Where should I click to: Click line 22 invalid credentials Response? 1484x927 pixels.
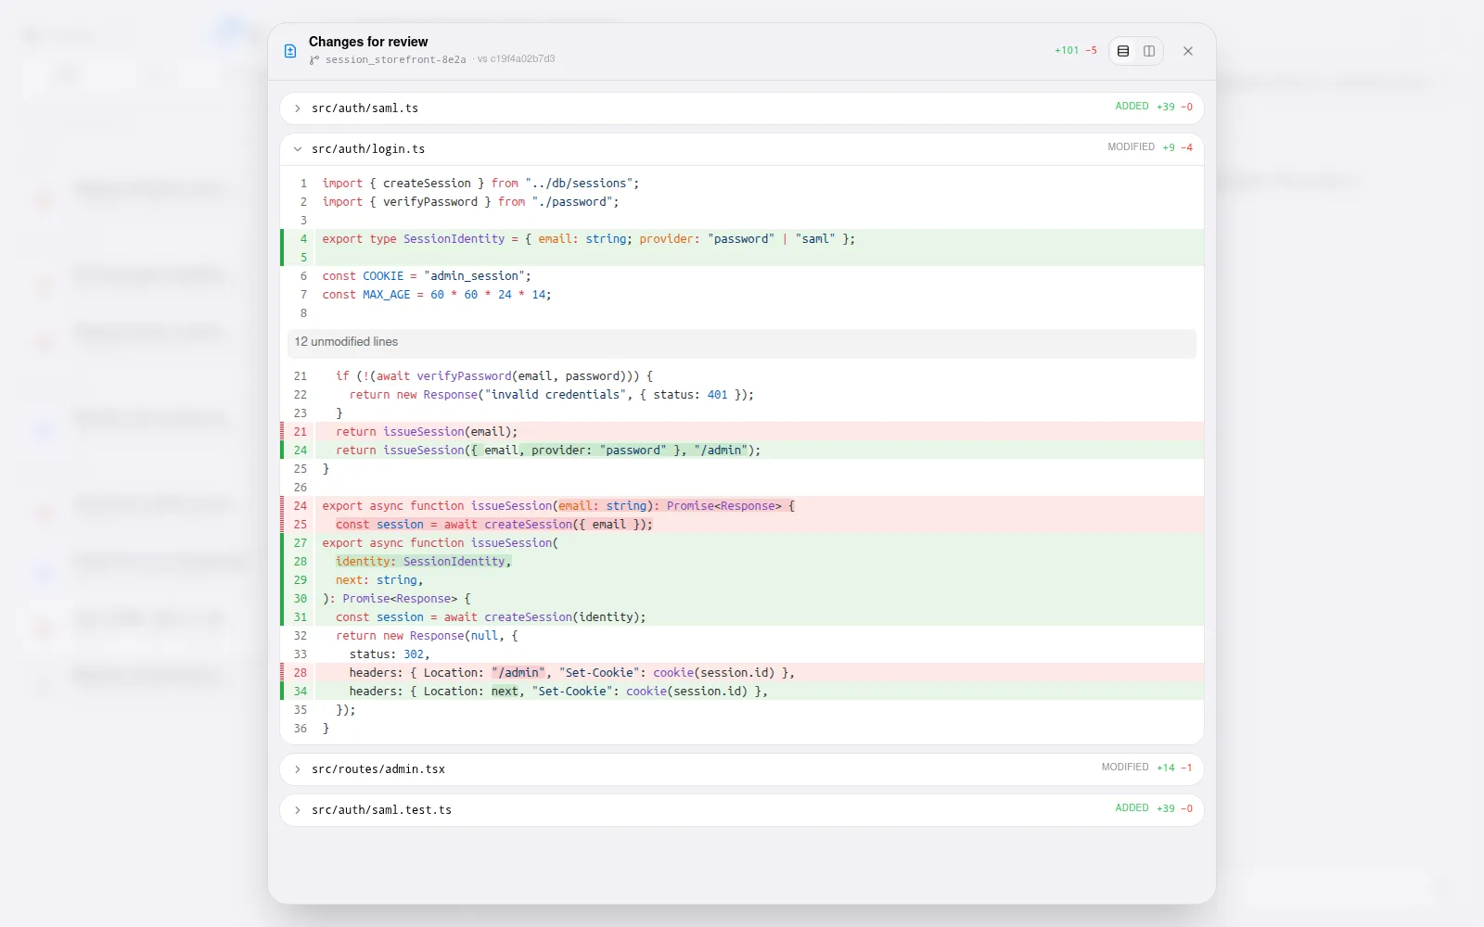pyautogui.click(x=742, y=395)
